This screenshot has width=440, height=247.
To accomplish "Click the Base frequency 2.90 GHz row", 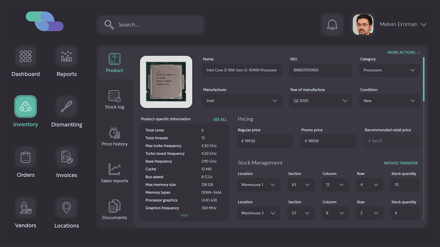I will coord(184,161).
